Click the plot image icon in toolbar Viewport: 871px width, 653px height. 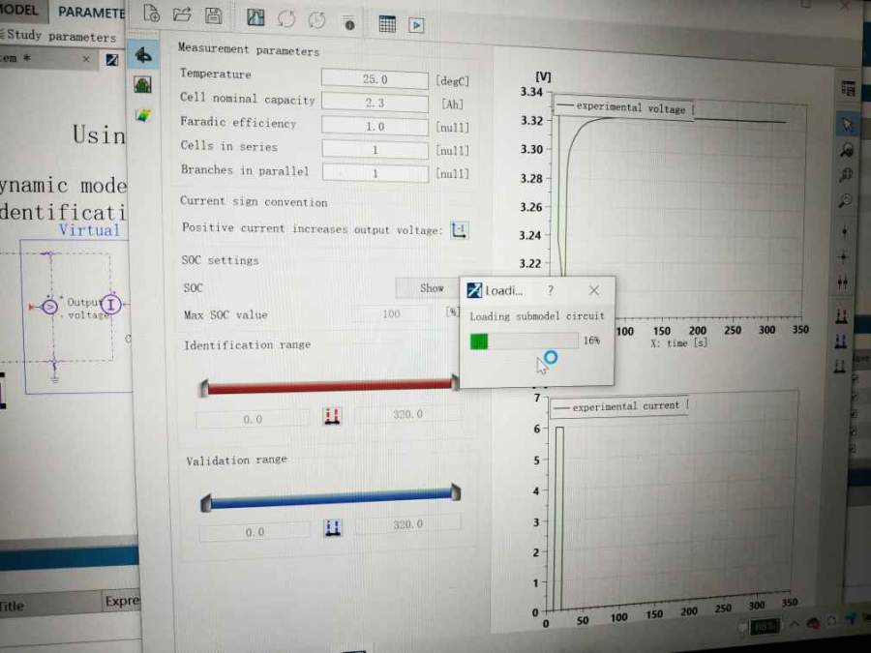pos(255,17)
